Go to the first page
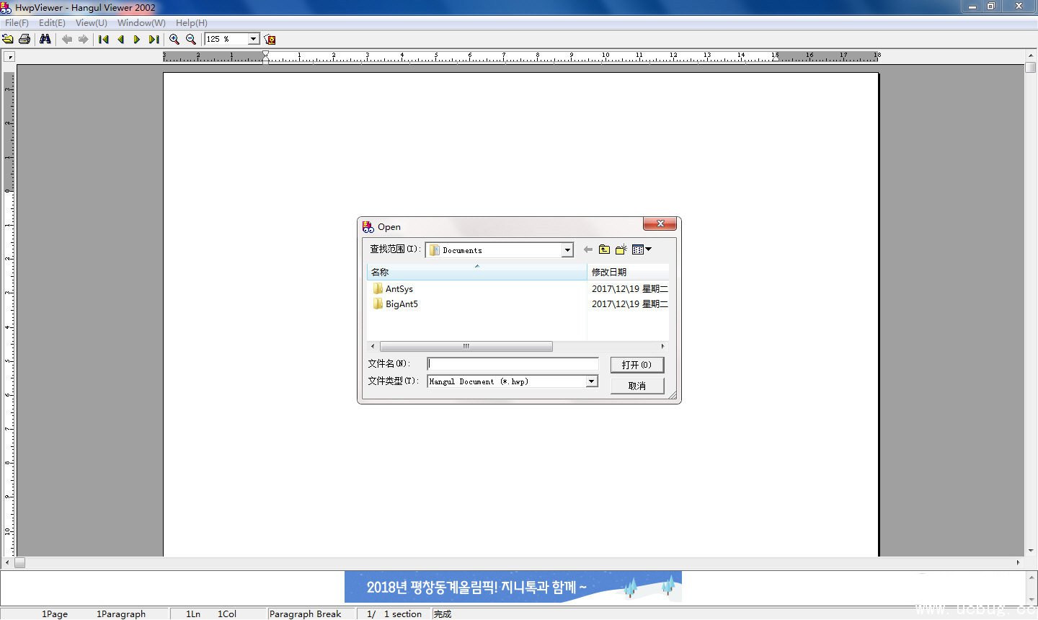Viewport: 1038px width, 620px height. [x=104, y=39]
